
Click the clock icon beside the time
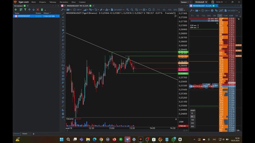tap(213, 2)
